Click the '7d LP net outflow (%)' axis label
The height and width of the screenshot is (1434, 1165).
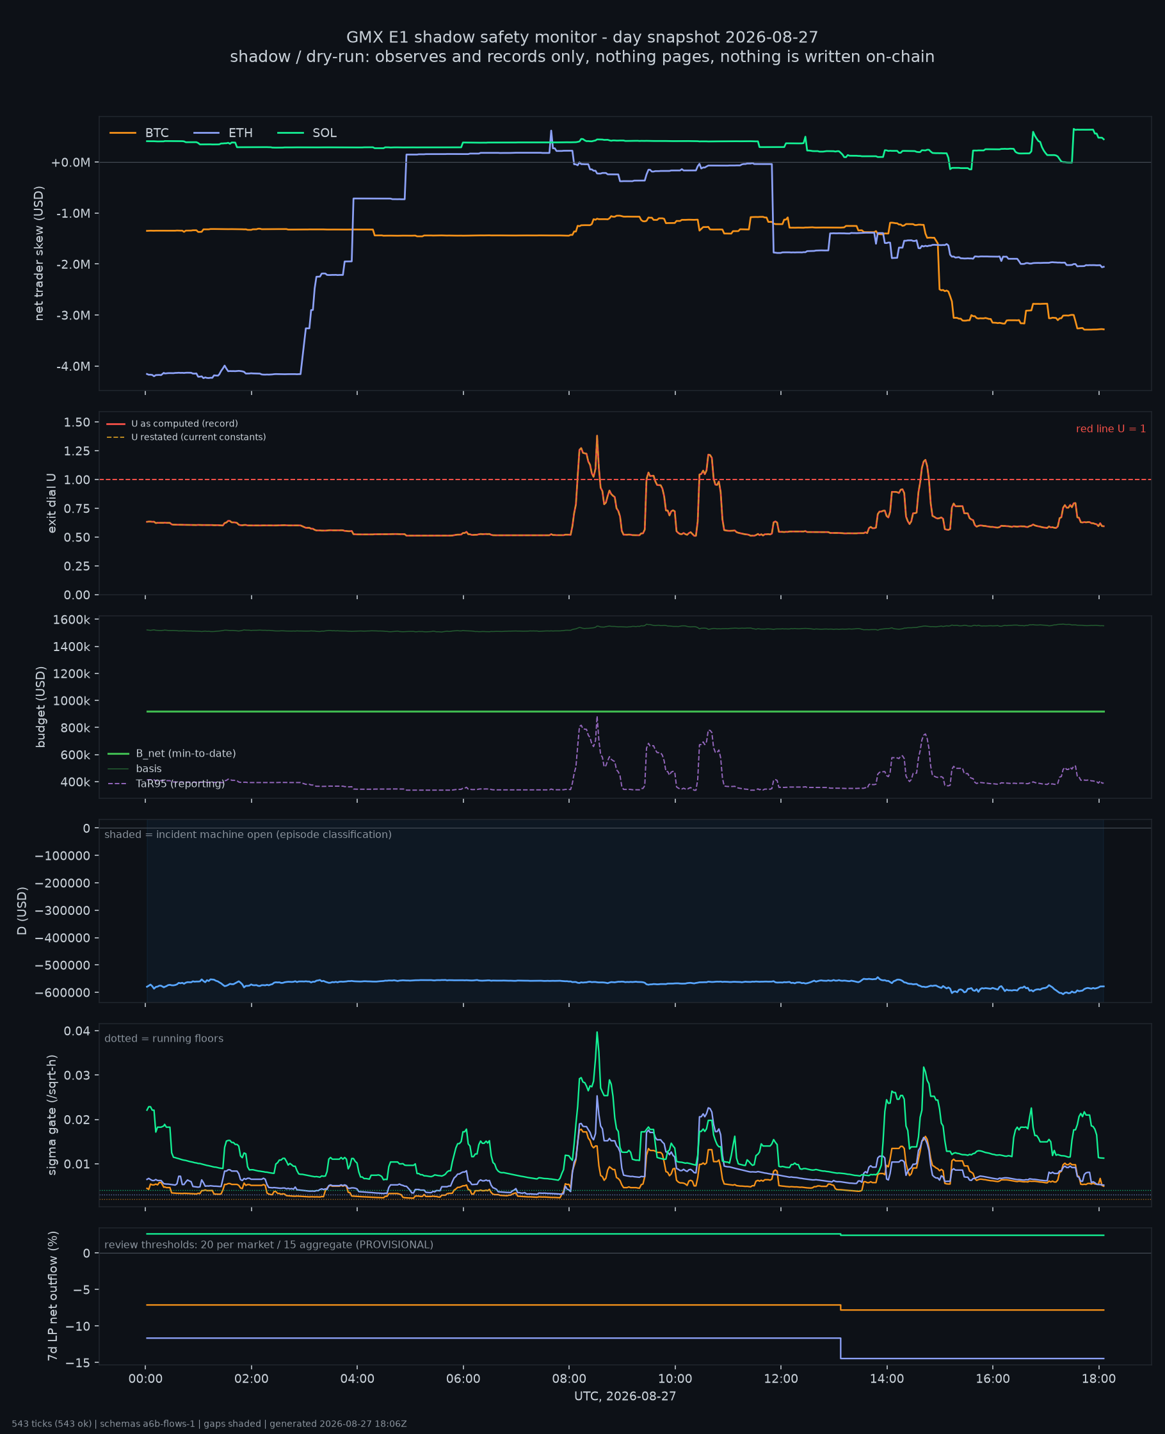point(52,1296)
